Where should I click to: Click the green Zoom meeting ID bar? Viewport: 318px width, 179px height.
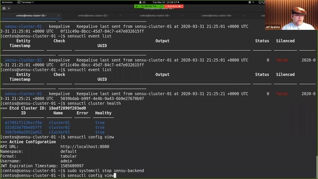pyautogui.click(x=149, y=6)
